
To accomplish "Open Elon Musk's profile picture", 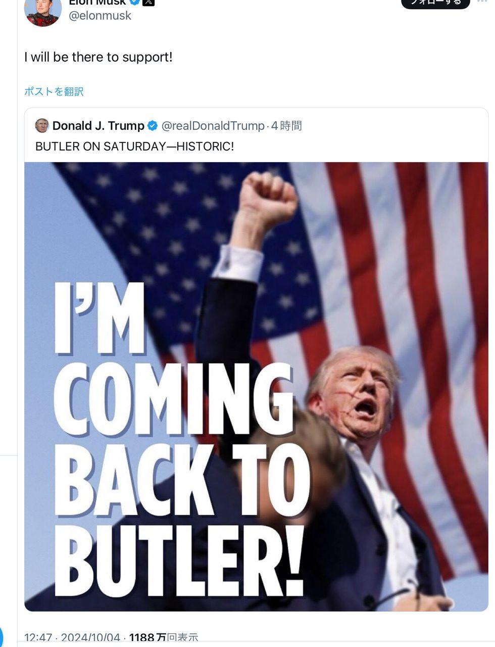I will pos(42,10).
